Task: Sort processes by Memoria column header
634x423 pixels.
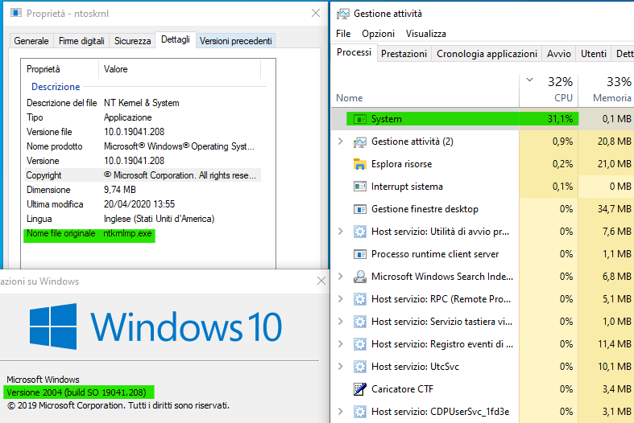Action: [x=607, y=89]
